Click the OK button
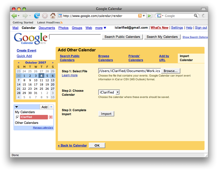This screenshot has width=218, height=171. point(97,145)
